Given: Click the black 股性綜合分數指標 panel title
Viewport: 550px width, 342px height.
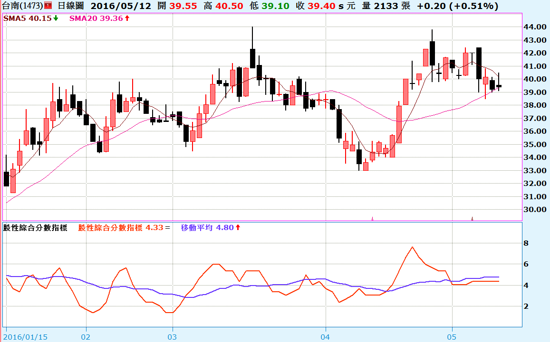Looking at the screenshot, I should (35, 228).
